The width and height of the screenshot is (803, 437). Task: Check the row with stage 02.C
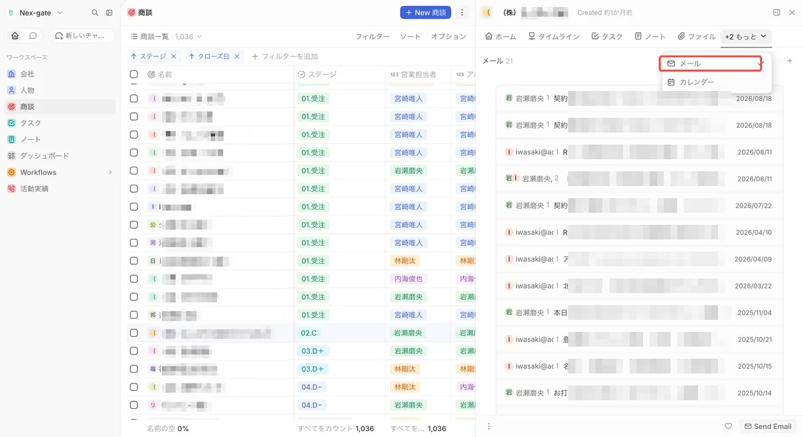[134, 333]
